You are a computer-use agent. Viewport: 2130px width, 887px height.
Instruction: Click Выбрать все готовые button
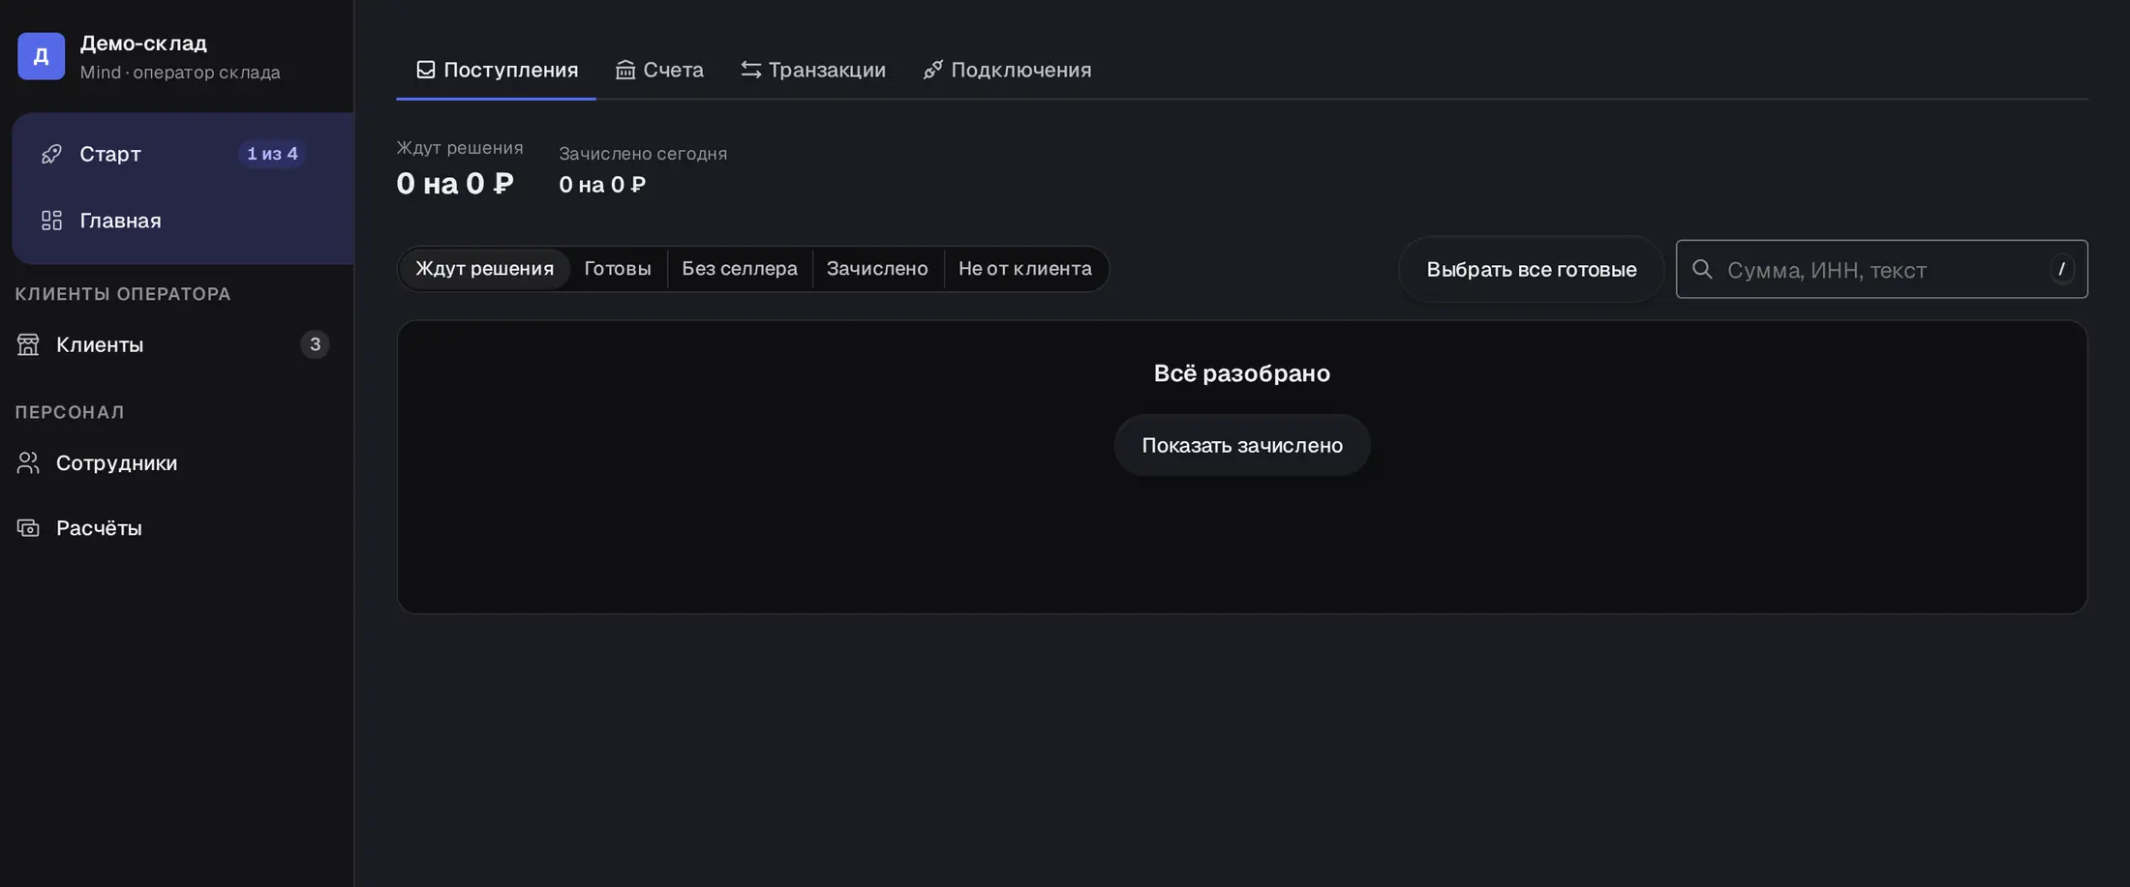pyautogui.click(x=1532, y=269)
